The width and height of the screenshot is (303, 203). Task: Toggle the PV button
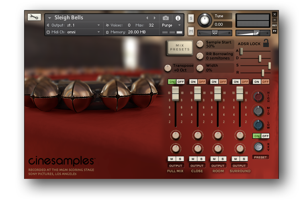tap(274, 31)
